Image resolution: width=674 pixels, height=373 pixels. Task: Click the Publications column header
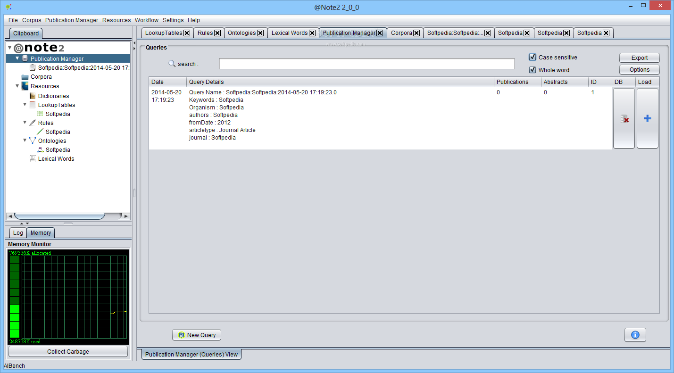517,82
